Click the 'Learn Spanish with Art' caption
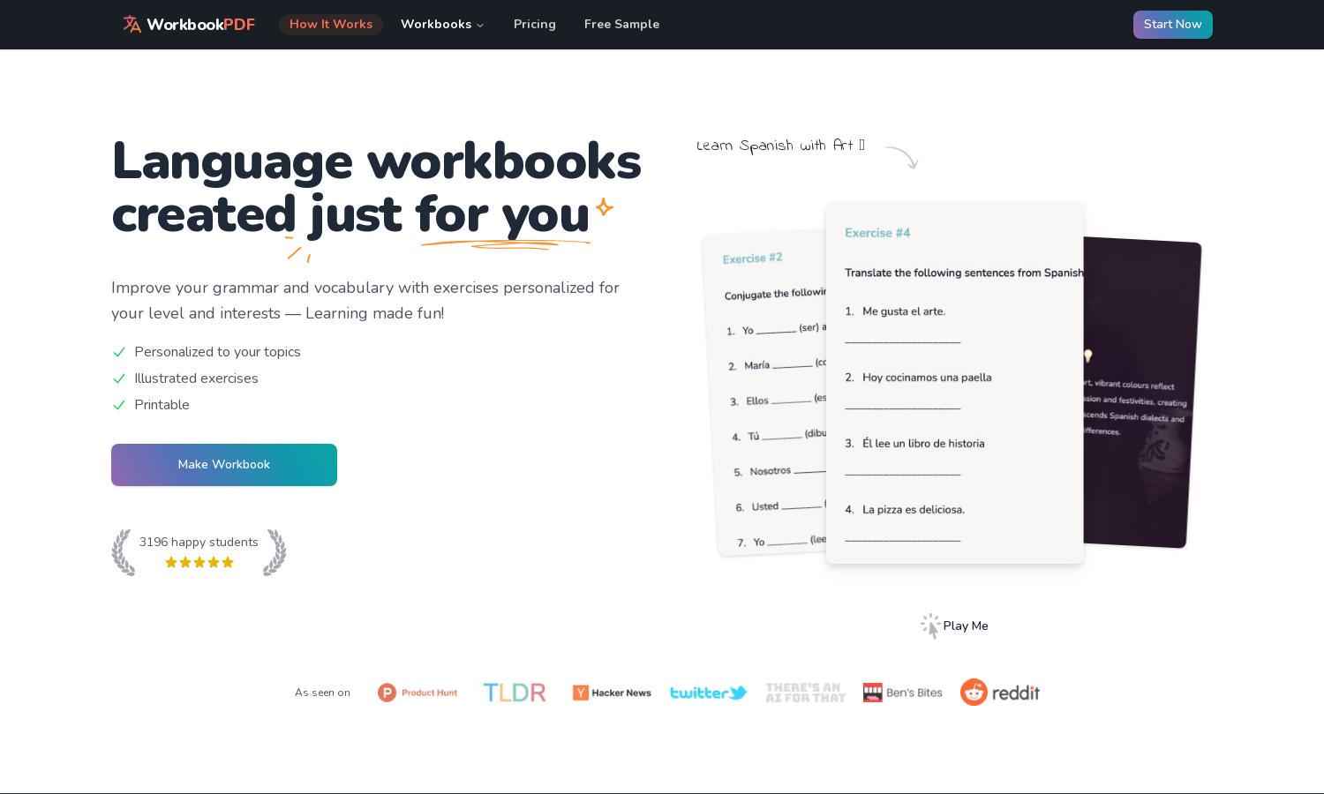The width and height of the screenshot is (1324, 794). (x=780, y=146)
